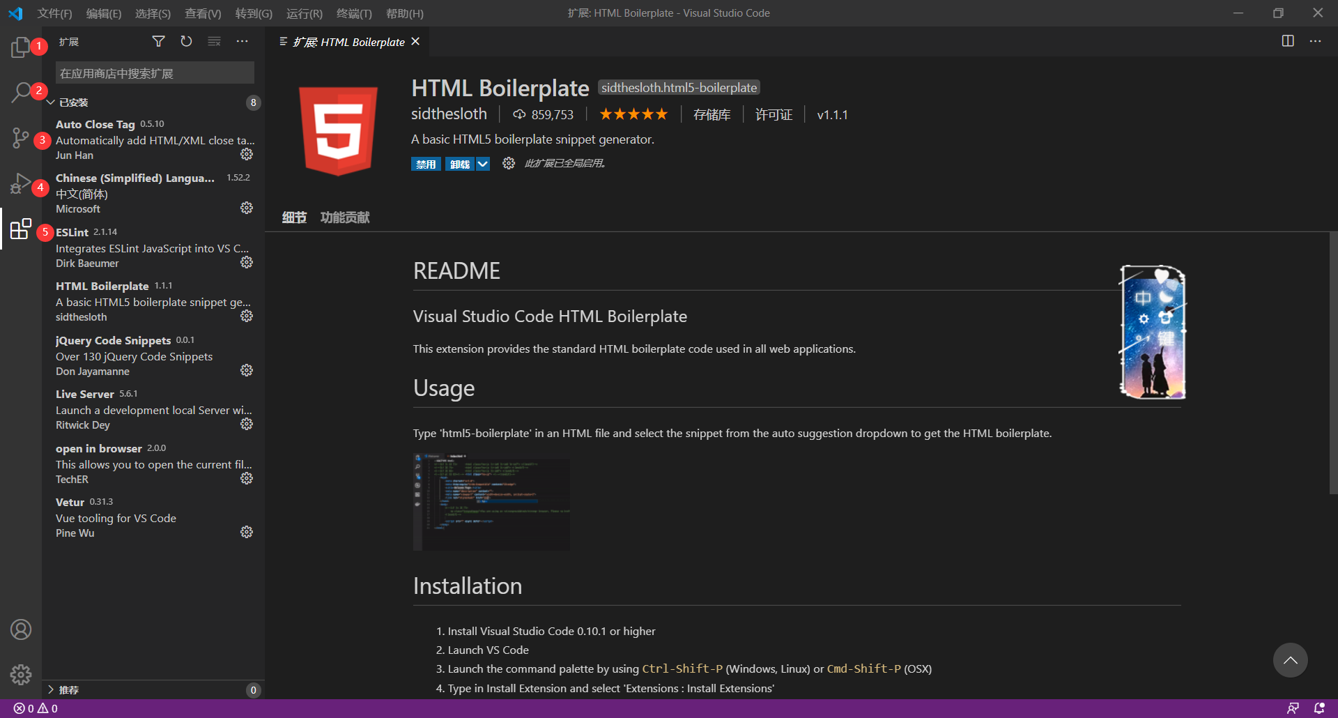Open Source Control view icon
Image resolution: width=1338 pixels, height=718 pixels.
(x=21, y=138)
